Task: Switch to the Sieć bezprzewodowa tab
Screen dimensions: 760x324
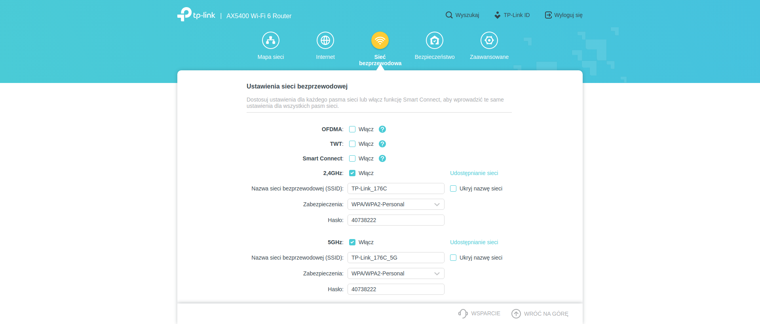Action: pyautogui.click(x=380, y=40)
